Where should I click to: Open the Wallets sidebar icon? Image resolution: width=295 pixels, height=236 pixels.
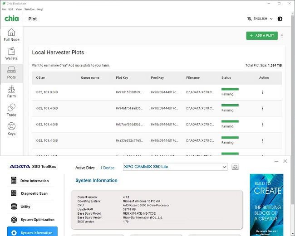11,53
